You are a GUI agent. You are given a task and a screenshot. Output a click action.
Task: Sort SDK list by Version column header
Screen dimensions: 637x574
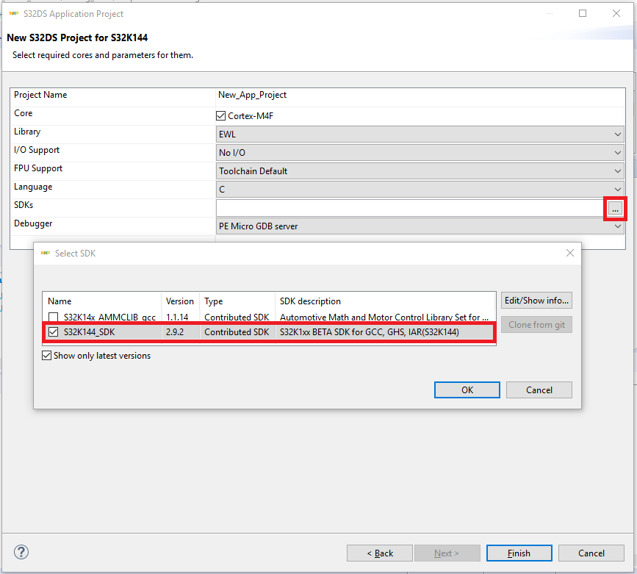(x=180, y=301)
